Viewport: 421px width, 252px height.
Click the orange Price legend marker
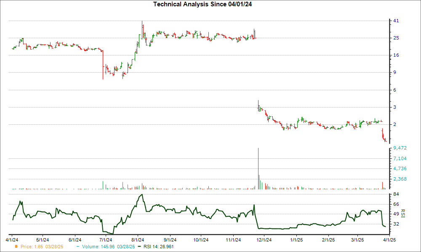16,247
